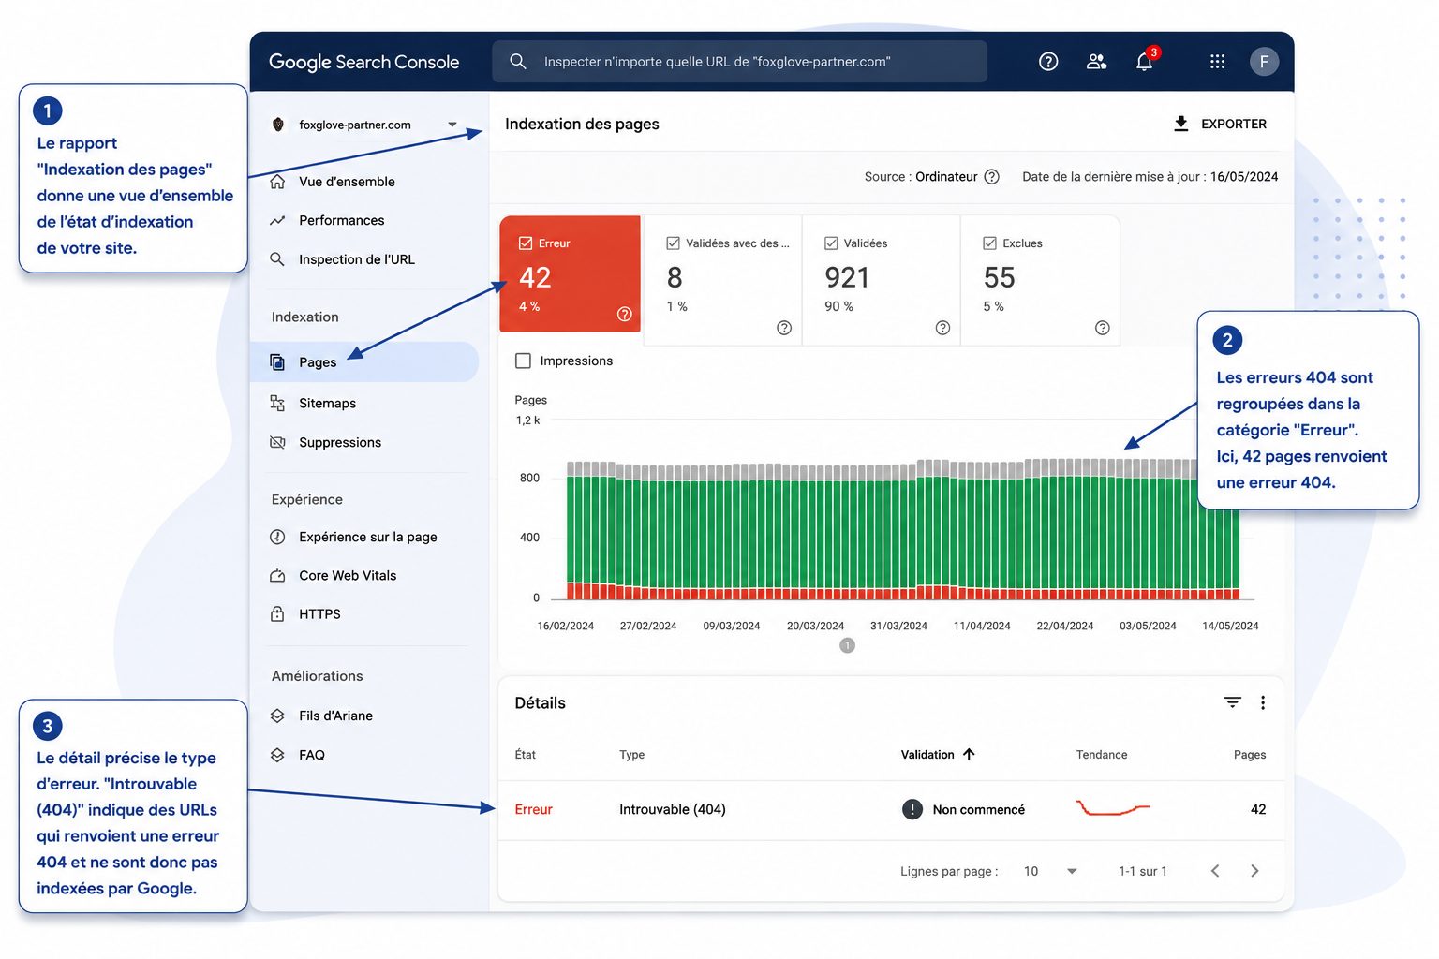Open the Introuvable (404) row

(890, 809)
